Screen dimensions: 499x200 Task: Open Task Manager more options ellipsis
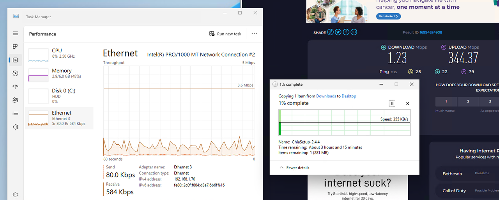254,34
